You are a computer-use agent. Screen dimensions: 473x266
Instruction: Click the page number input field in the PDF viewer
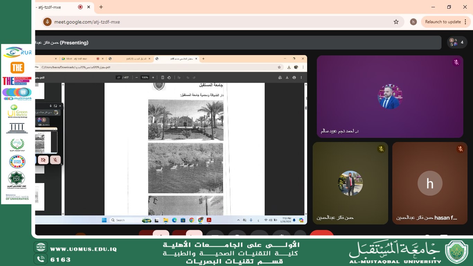(x=119, y=77)
